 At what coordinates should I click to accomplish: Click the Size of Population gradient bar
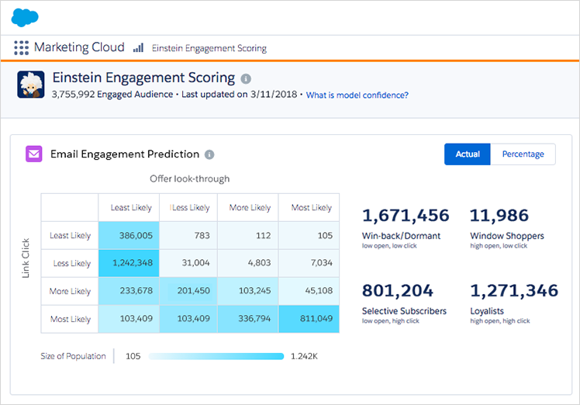pos(216,356)
